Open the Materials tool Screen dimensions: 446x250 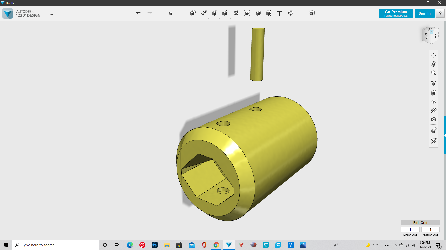pyautogui.click(x=312, y=13)
